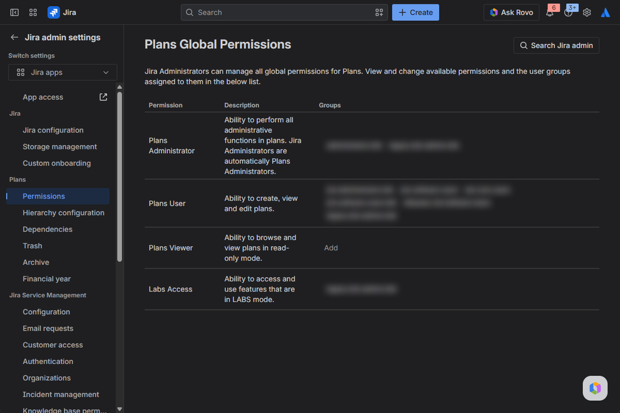
Task: Click the apps-plus icon inside search field
Action: [x=379, y=12]
